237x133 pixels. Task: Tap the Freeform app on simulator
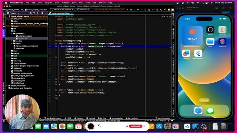tap(186, 53)
